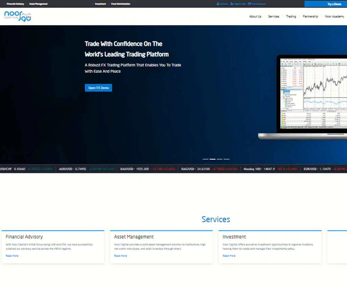Open the About Us menu
The width and height of the screenshot is (347, 287).
pyautogui.click(x=255, y=16)
